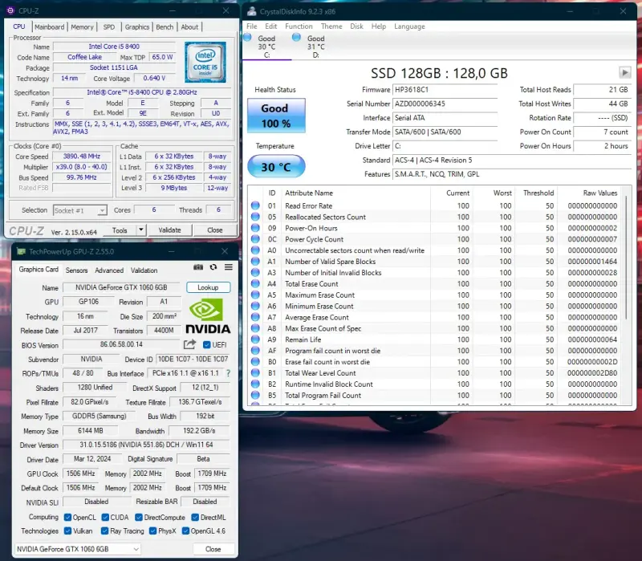Viewport: 642px width, 561px height.
Task: Click status dot of Total Wear Level Count row
Action: coord(255,372)
